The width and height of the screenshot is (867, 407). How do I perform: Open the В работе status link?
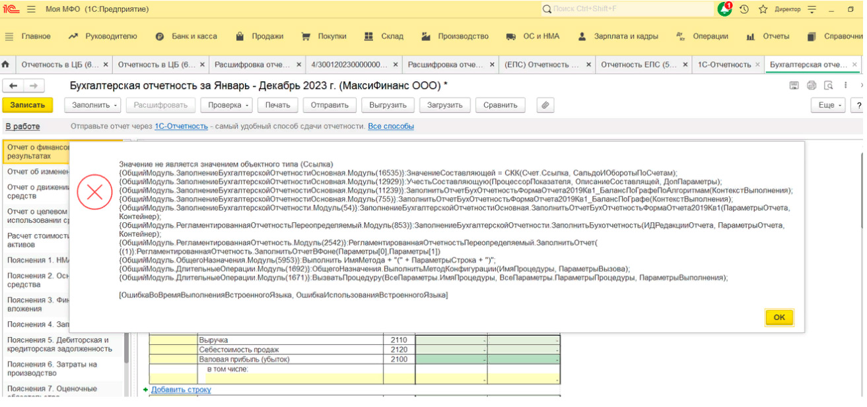tap(22, 126)
